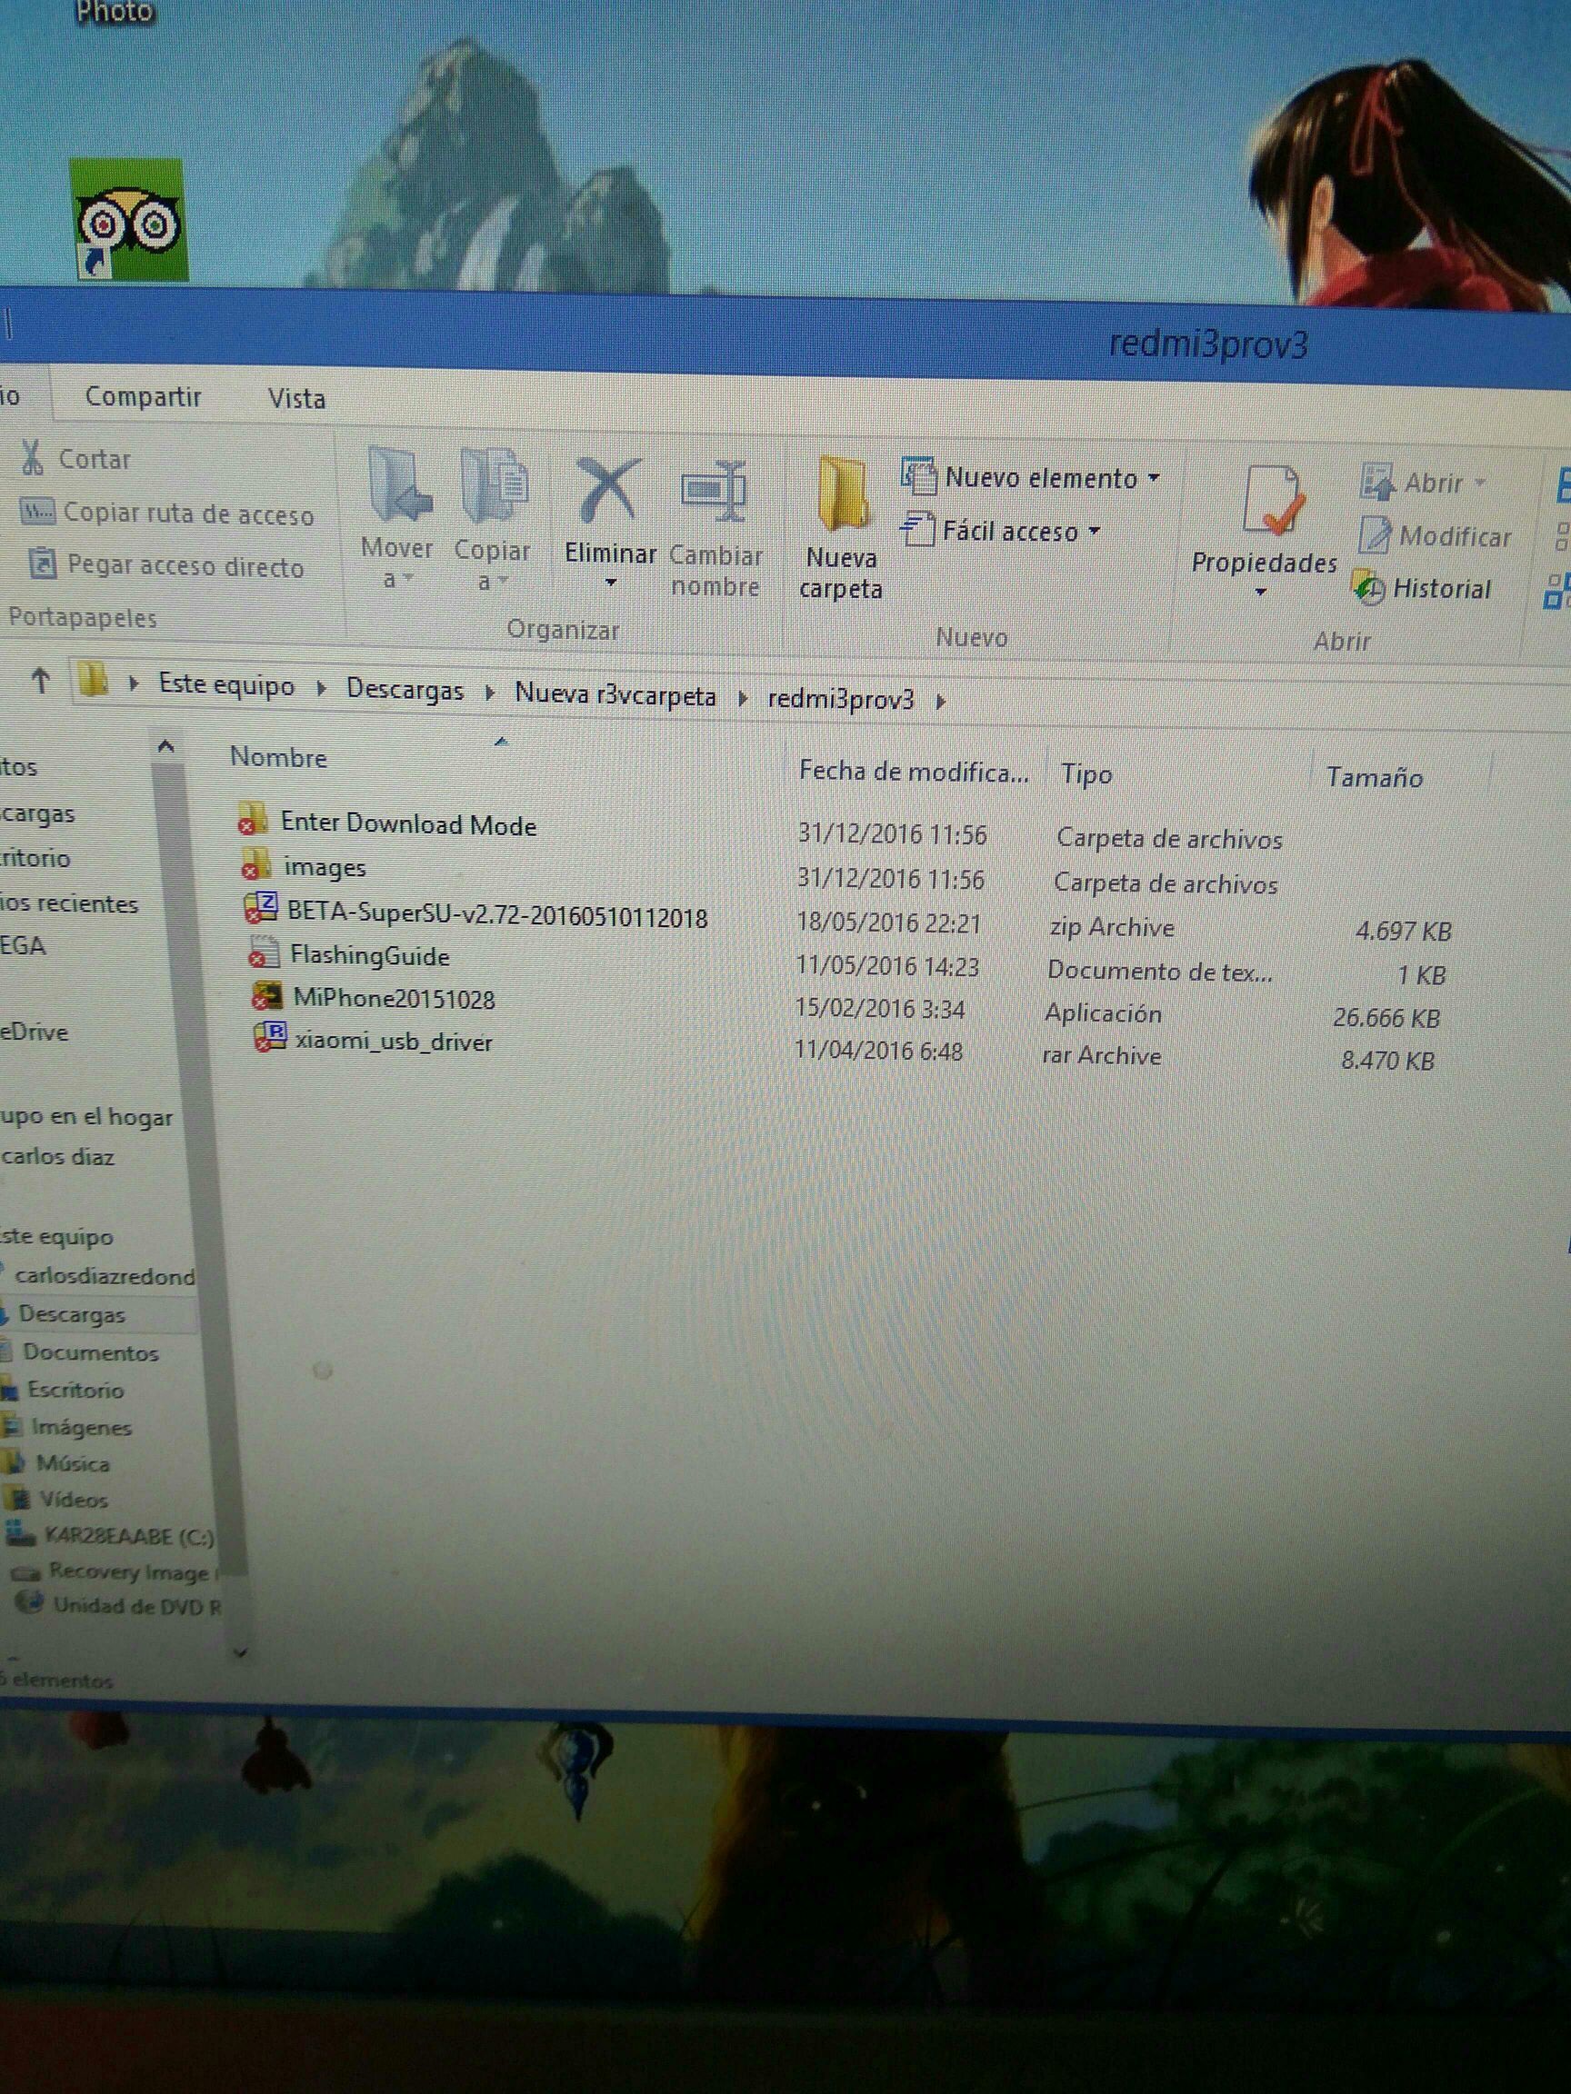Select carlosdiazredond entry in navigation pane
Viewport: 1571px width, 2094px height.
pyautogui.click(x=105, y=1276)
